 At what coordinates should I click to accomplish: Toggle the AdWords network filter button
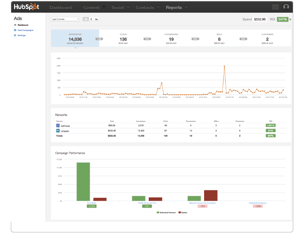(x=91, y=19)
